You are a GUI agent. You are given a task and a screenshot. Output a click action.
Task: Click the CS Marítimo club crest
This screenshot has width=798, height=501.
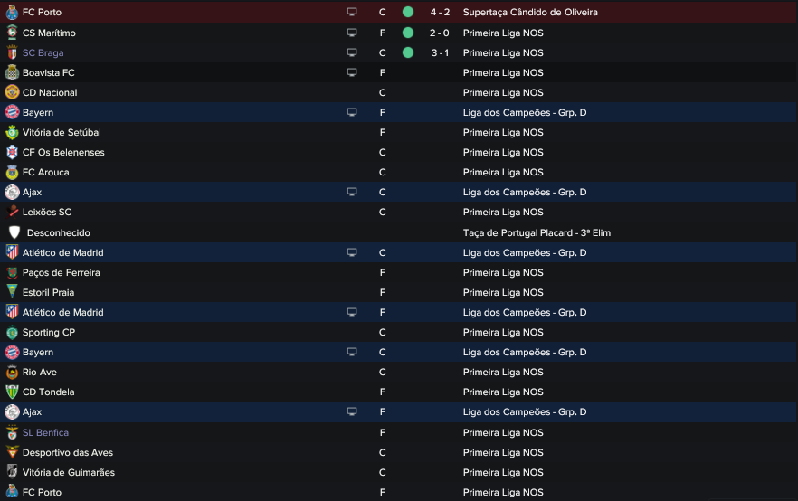click(12, 33)
